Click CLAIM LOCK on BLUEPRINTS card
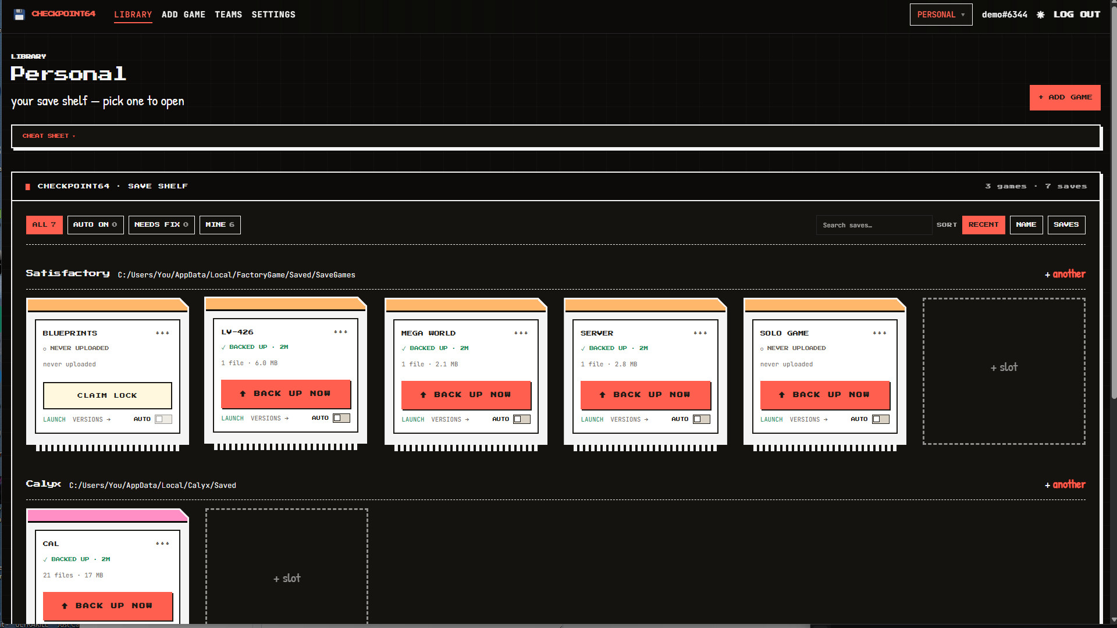 [x=107, y=395]
